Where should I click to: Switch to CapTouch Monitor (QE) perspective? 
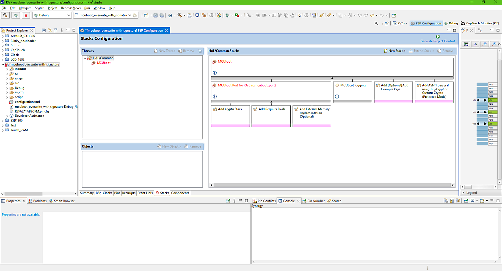[480, 23]
